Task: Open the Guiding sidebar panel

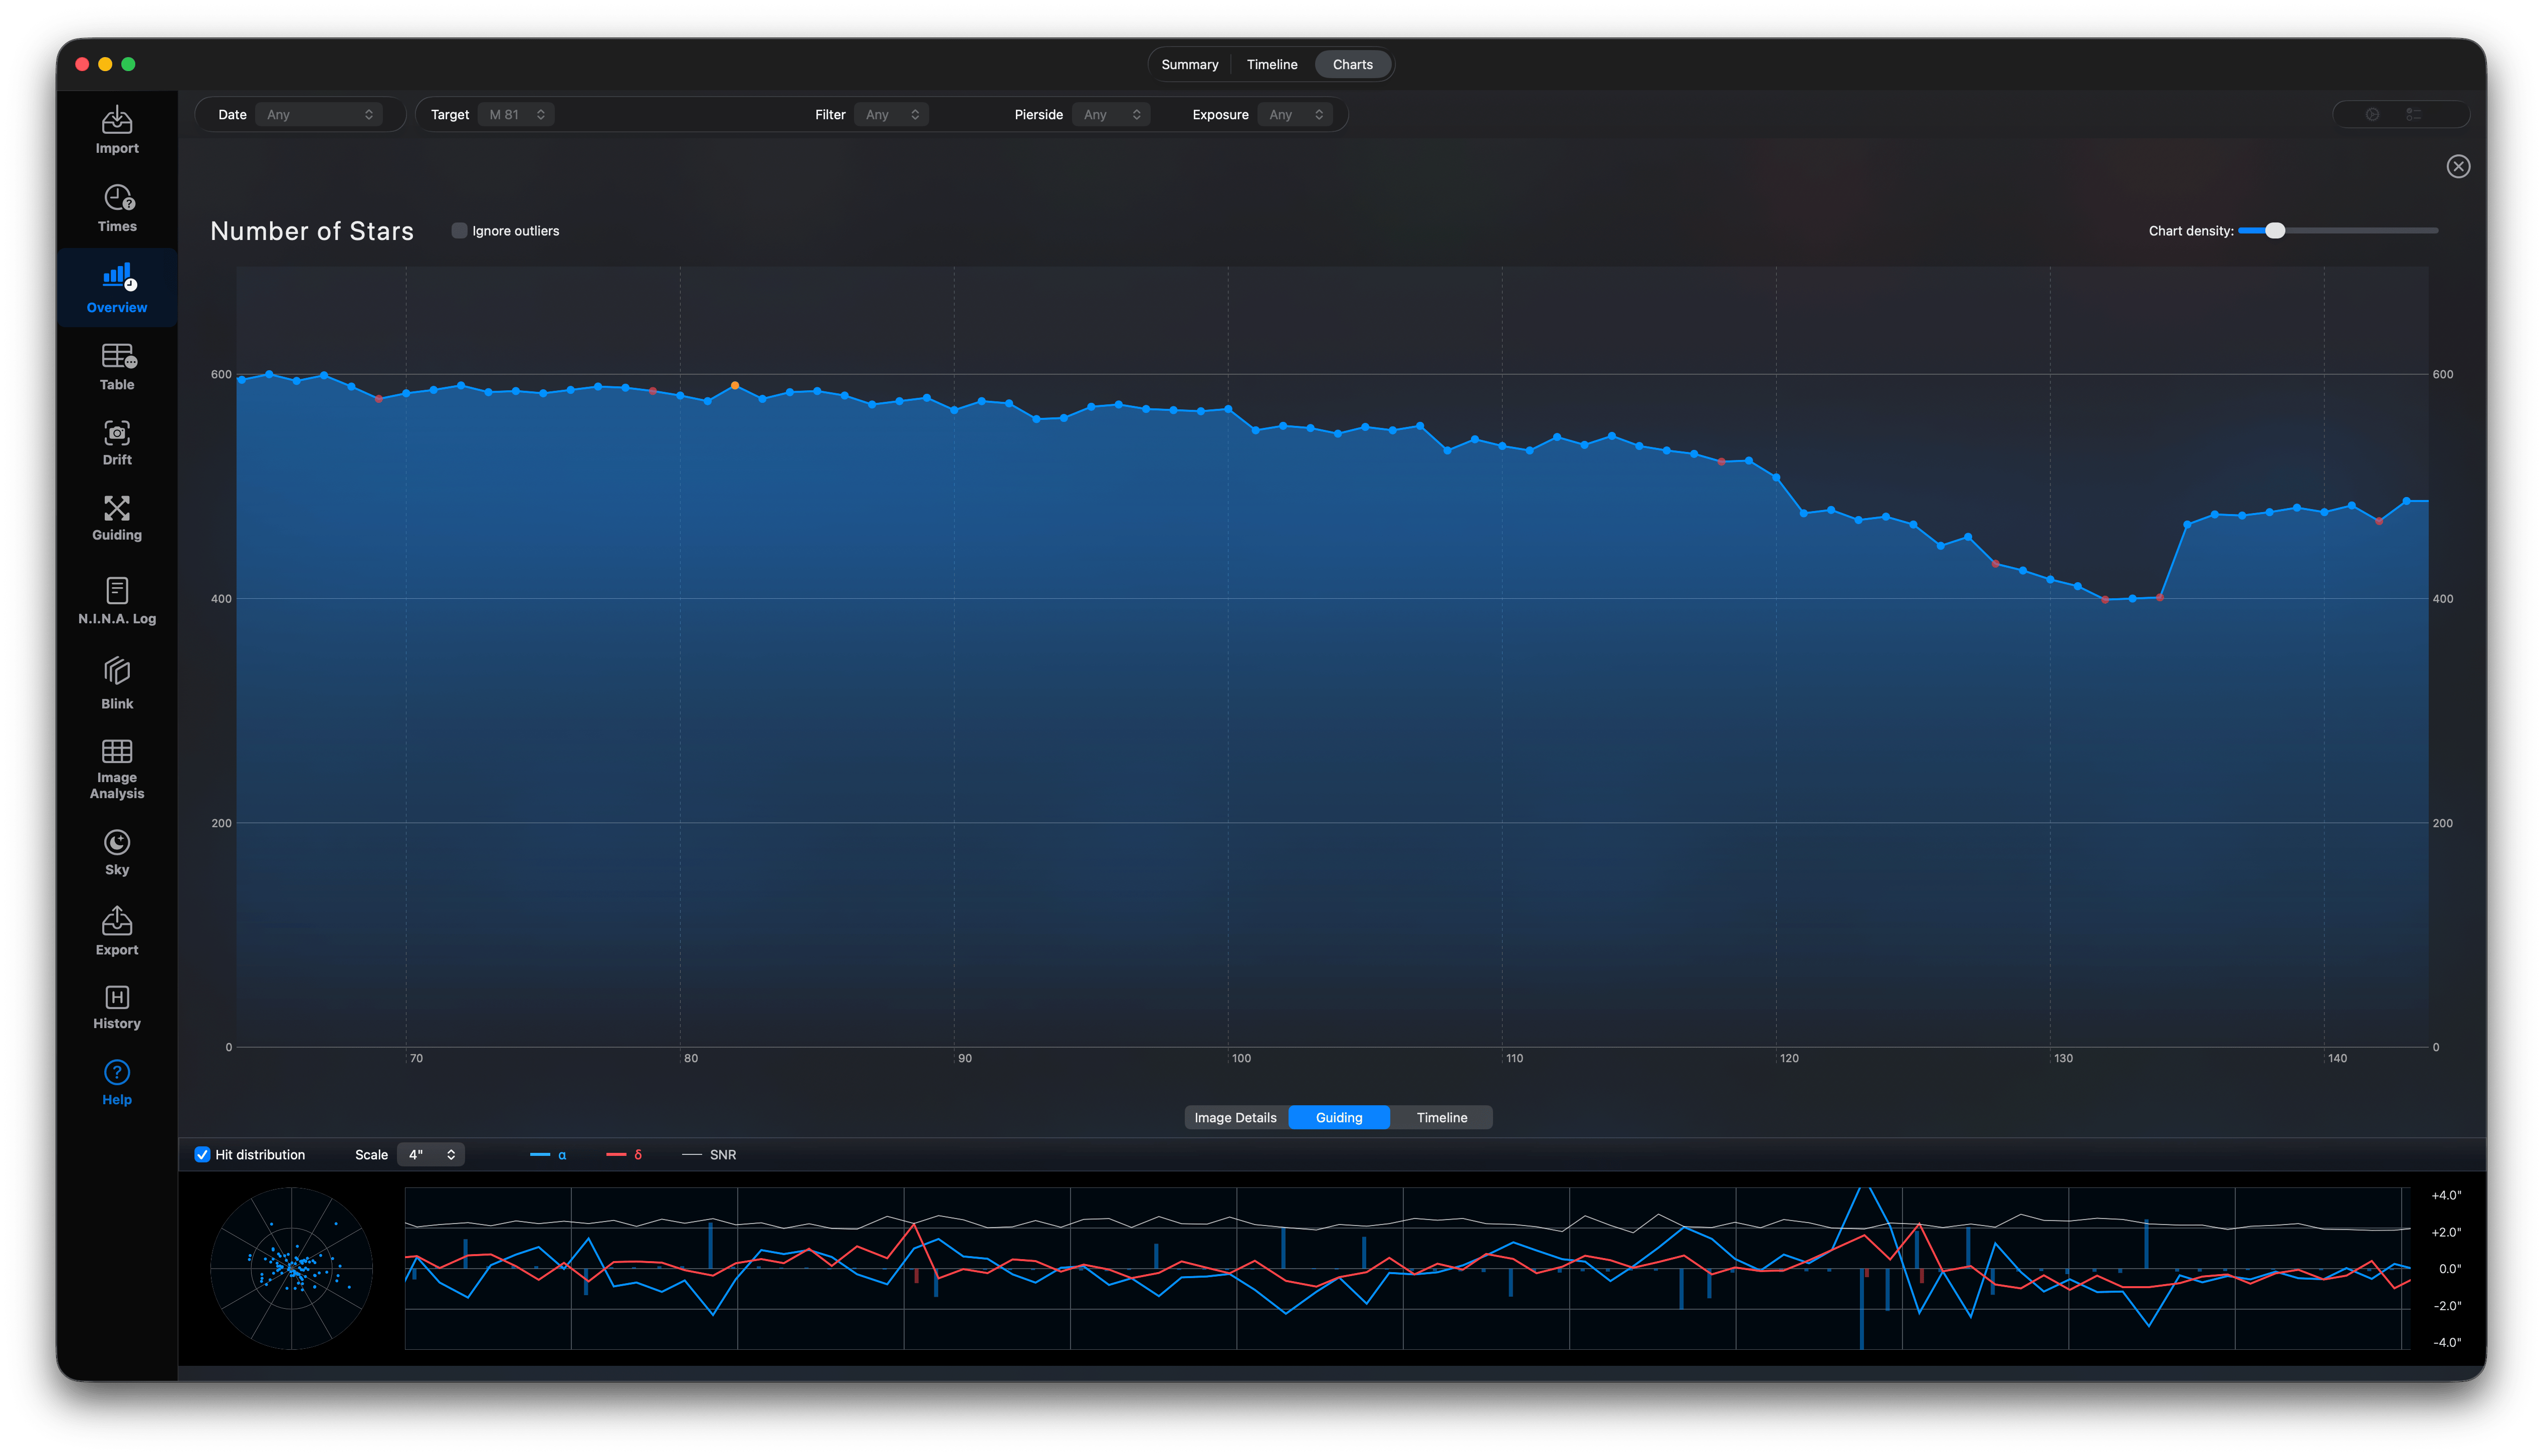Action: (x=117, y=518)
